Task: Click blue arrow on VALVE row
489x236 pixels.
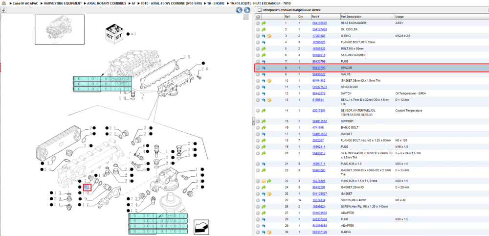Action: 264,74
